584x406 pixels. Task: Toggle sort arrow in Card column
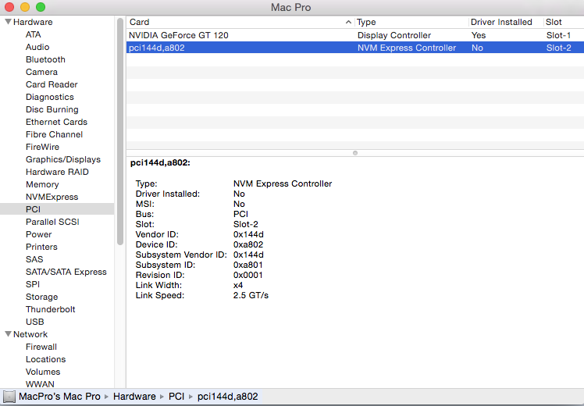(348, 22)
